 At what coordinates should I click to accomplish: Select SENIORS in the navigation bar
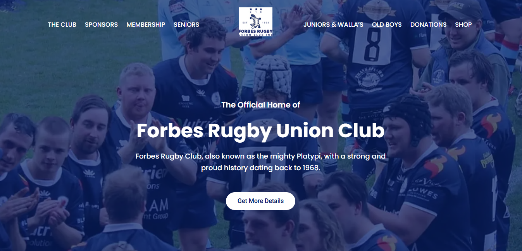(186, 24)
